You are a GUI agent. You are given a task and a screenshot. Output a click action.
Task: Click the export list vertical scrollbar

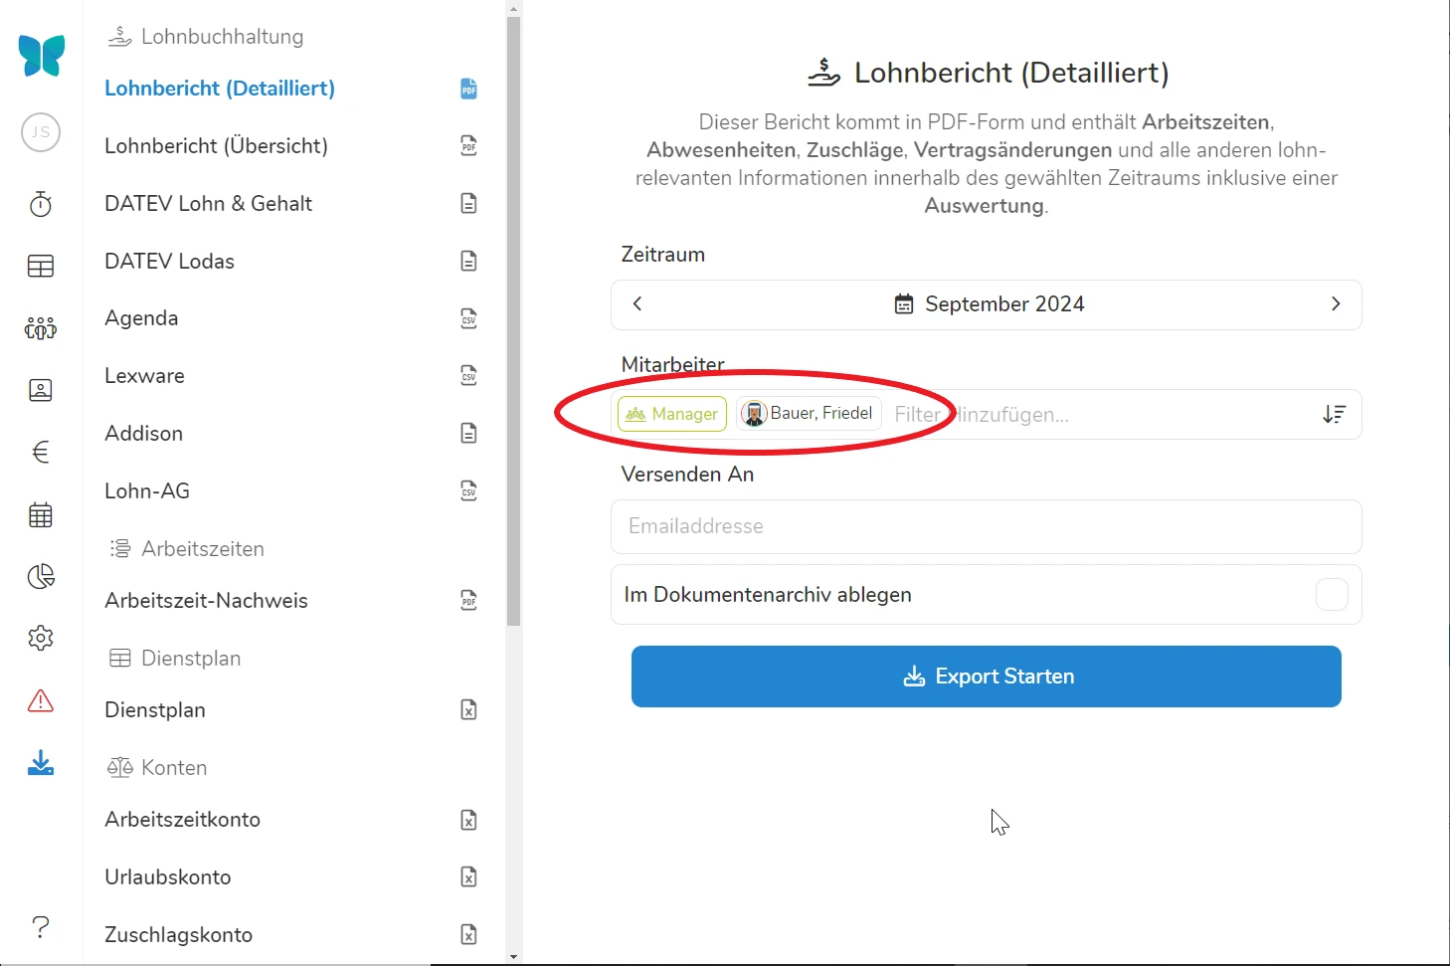(513, 318)
